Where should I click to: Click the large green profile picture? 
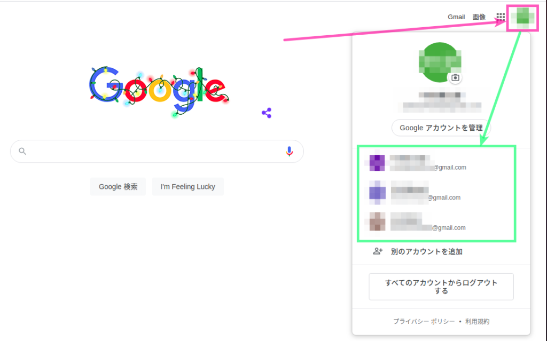coord(440,62)
